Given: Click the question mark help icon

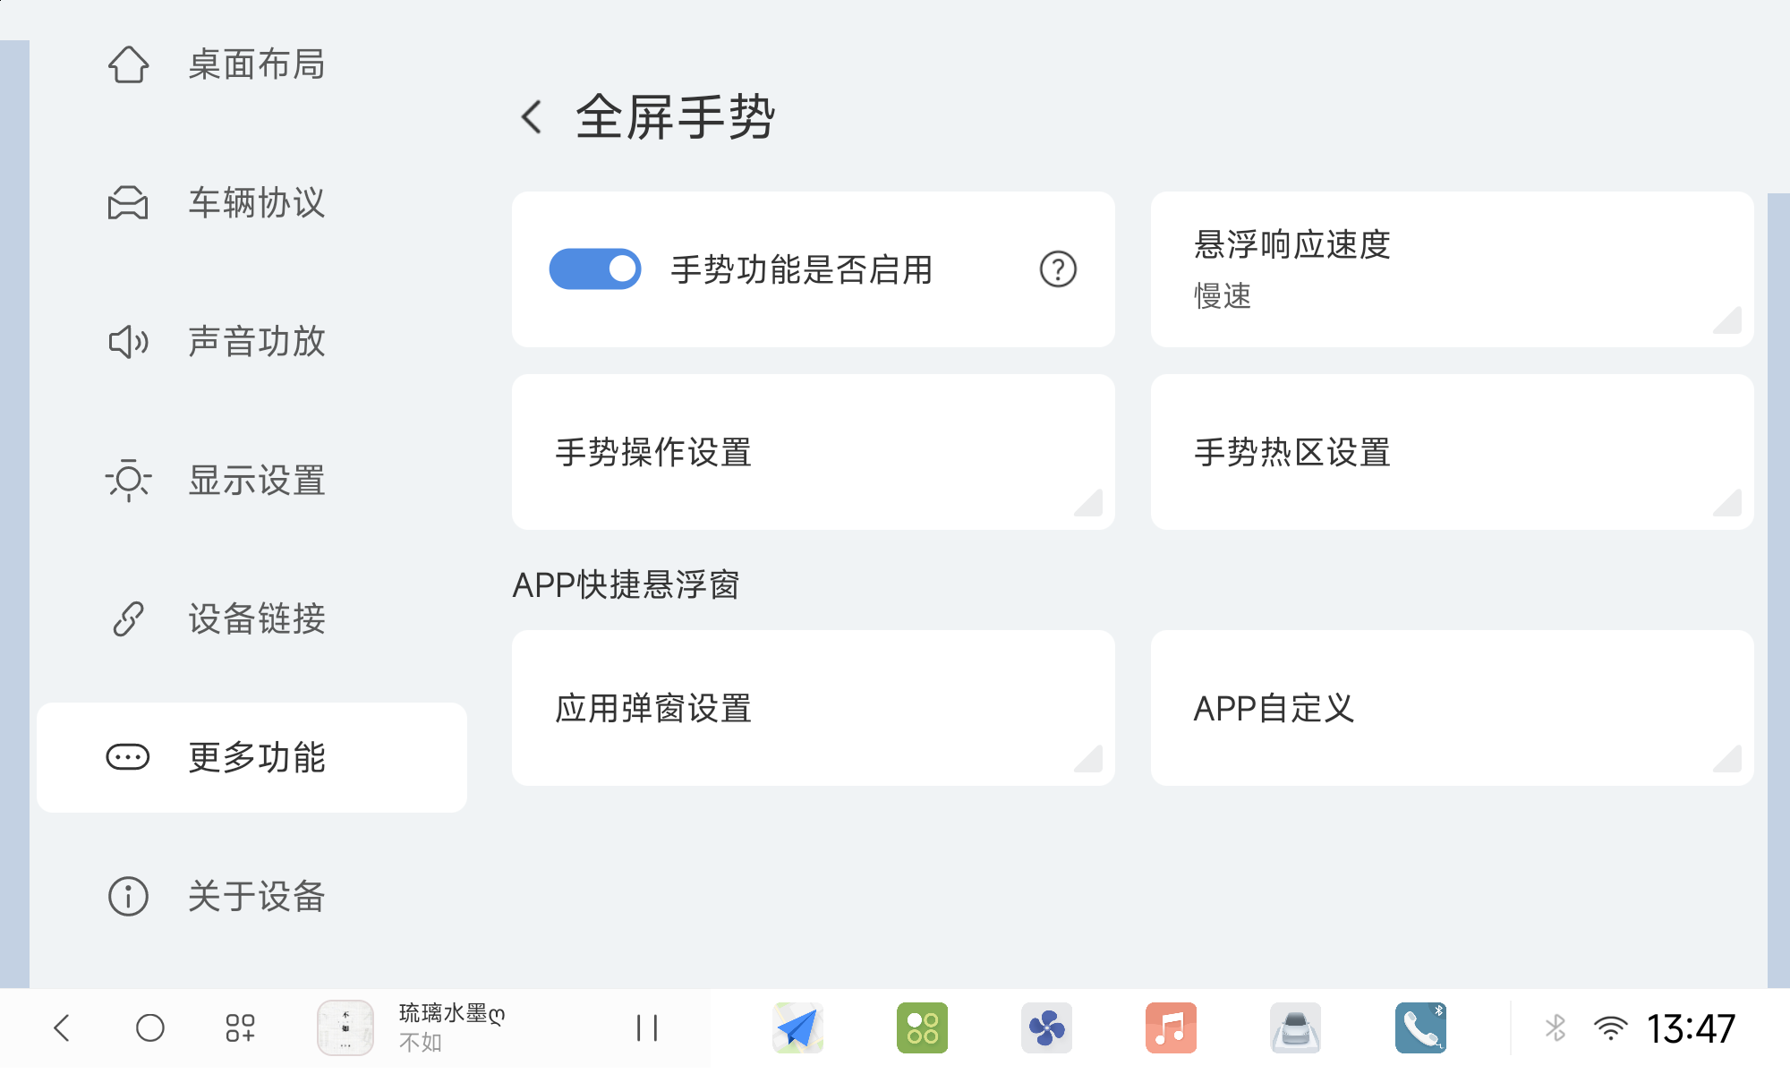Looking at the screenshot, I should click(1058, 269).
